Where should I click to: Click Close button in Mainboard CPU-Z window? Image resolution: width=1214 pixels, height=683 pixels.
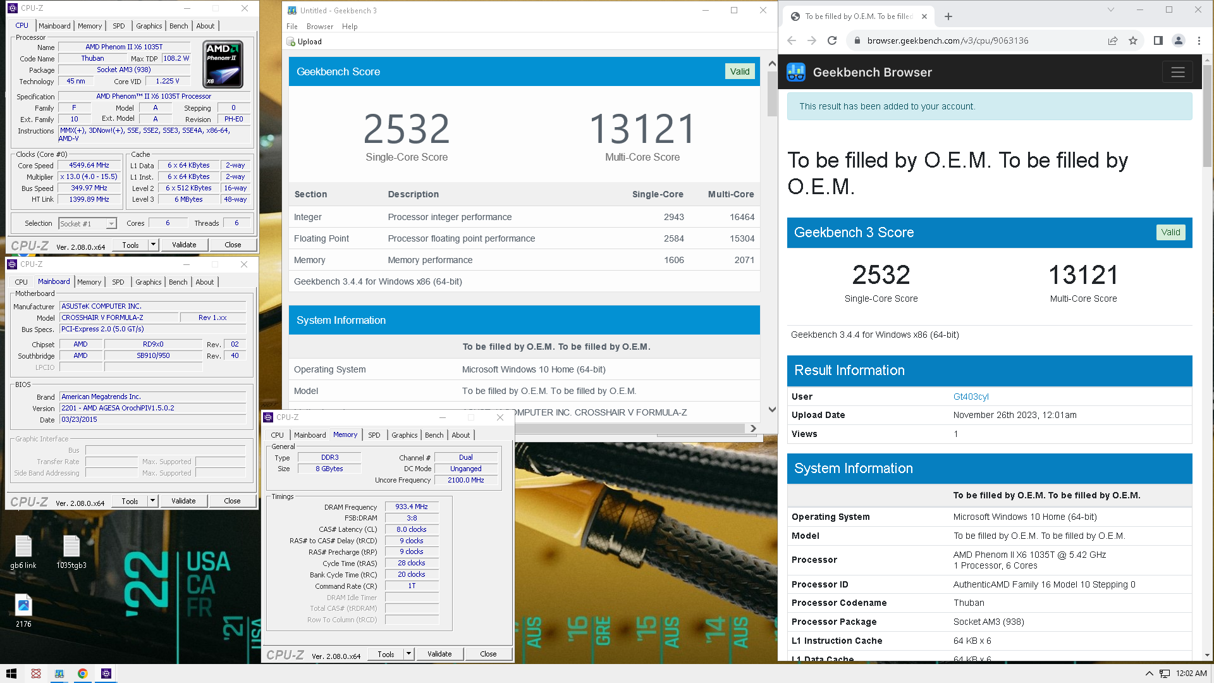point(232,501)
